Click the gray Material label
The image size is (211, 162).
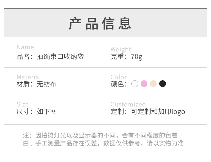click(29, 77)
